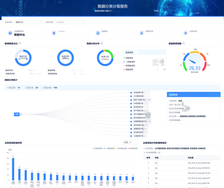Screen dimensions: 224x188
Task: Click the Schema database icon
Action: coord(54,33)
